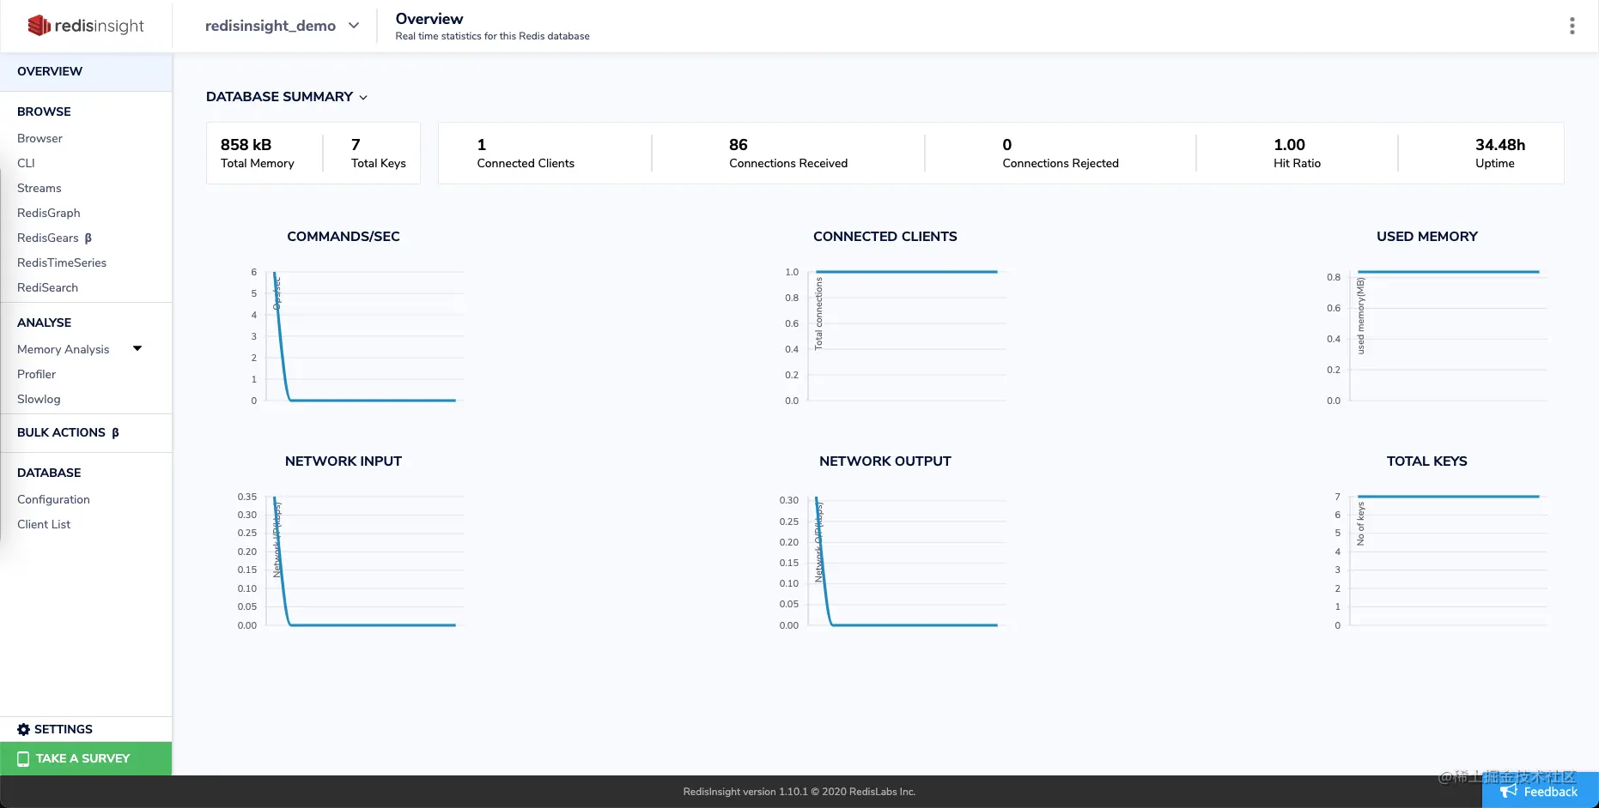The image size is (1599, 808).
Task: Click the Used Memory chart title
Action: coord(1427,237)
